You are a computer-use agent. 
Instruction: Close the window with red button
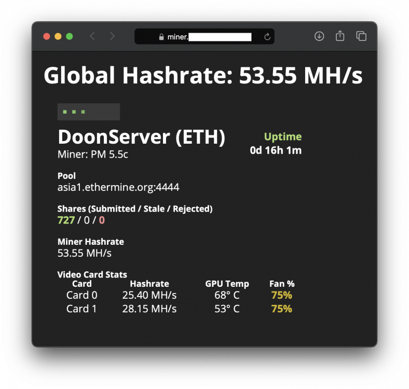click(47, 36)
